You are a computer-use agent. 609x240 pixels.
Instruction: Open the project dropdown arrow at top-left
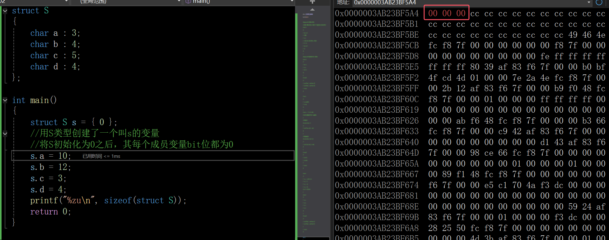pos(66,2)
